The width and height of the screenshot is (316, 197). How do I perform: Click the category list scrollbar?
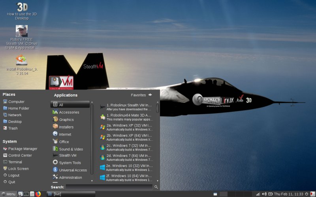(92, 139)
